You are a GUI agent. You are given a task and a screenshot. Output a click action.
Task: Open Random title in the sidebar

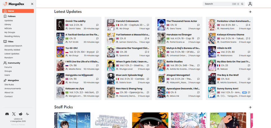coord(9,58)
